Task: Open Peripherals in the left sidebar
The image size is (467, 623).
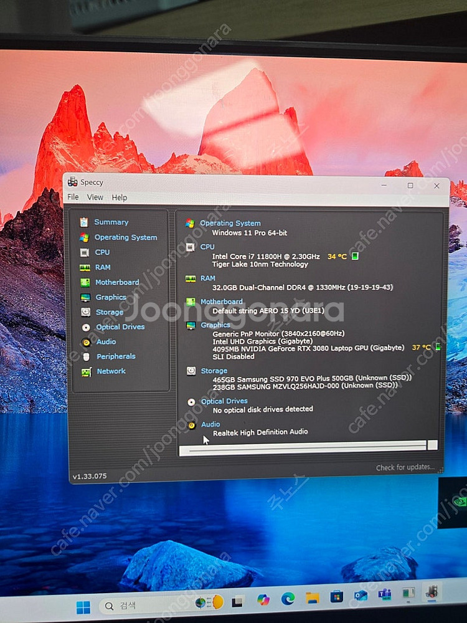Action: point(116,356)
